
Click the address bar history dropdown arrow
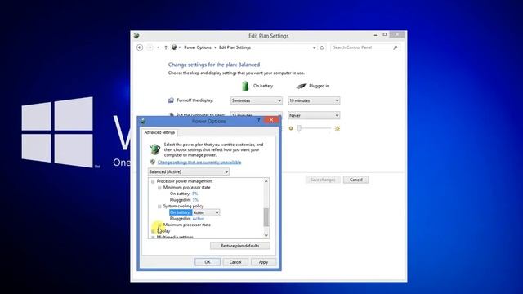314,47
